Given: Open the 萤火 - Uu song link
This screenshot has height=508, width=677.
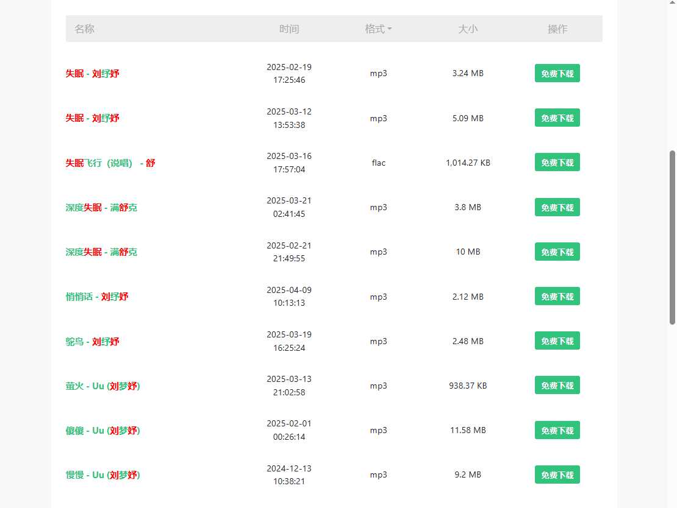Looking at the screenshot, I should pyautogui.click(x=102, y=386).
